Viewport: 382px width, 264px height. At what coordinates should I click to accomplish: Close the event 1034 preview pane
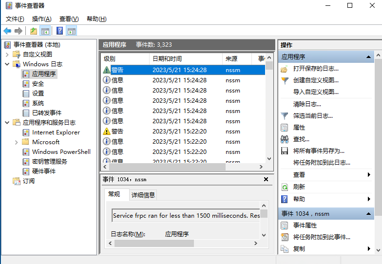tap(266, 179)
